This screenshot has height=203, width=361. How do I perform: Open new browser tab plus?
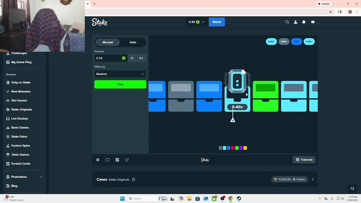click(94, 4)
